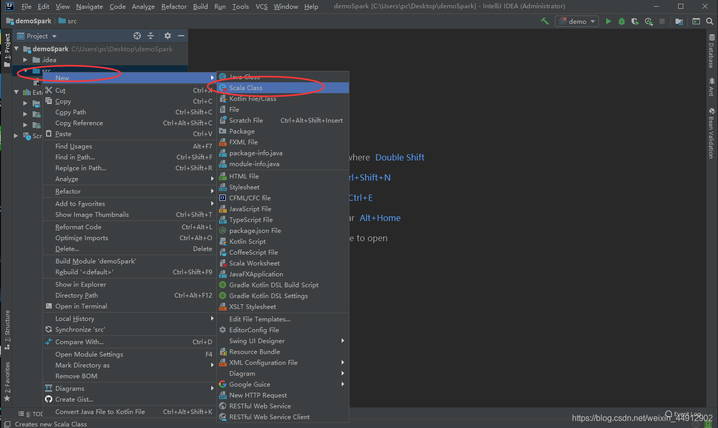Hide the Project panel with the minus icon

click(x=181, y=36)
